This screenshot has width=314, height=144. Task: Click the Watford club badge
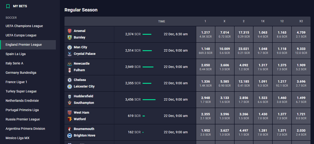pos(69,119)
